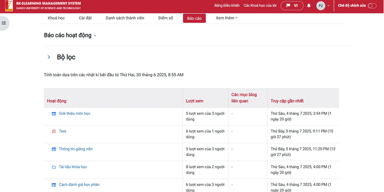Open Các khoá học của tôi
Screen dimensions: 384x192
tap(260, 6)
